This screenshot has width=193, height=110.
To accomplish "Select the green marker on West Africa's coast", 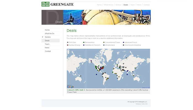I will [x=112, y=72].
